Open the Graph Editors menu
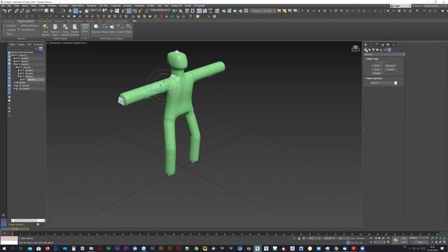This screenshot has width=448, height=252. (78, 6)
